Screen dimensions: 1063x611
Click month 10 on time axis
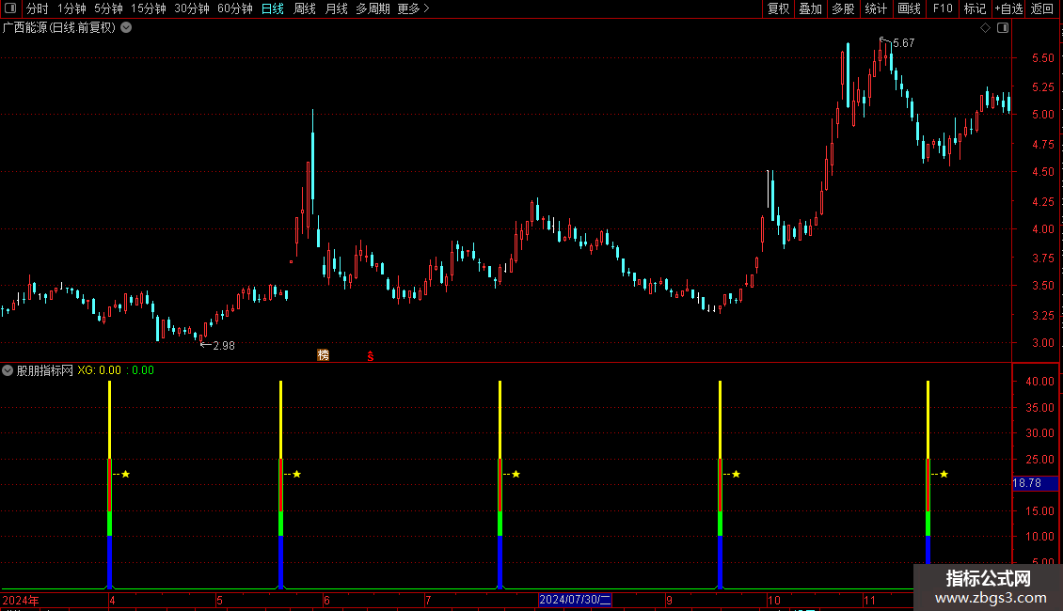(x=773, y=600)
